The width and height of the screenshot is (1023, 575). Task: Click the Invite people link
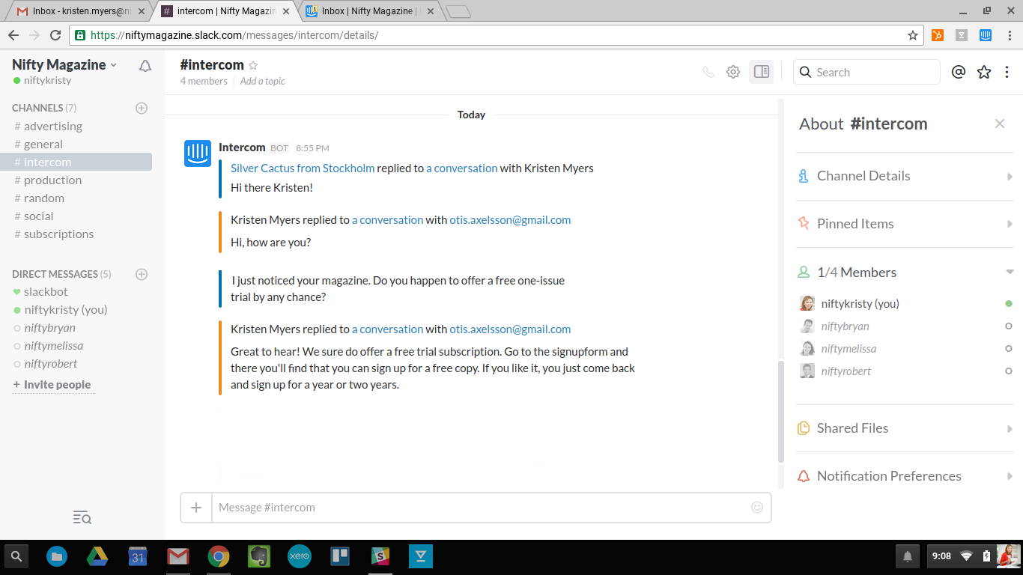pos(52,385)
